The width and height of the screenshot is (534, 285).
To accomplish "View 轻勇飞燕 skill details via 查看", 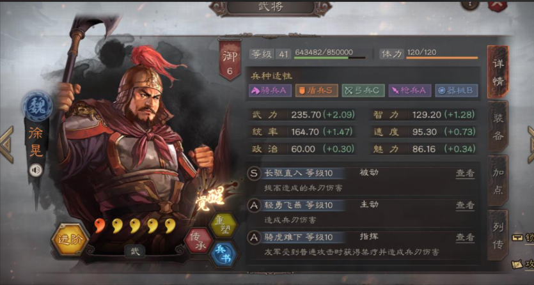I will 465,205.
